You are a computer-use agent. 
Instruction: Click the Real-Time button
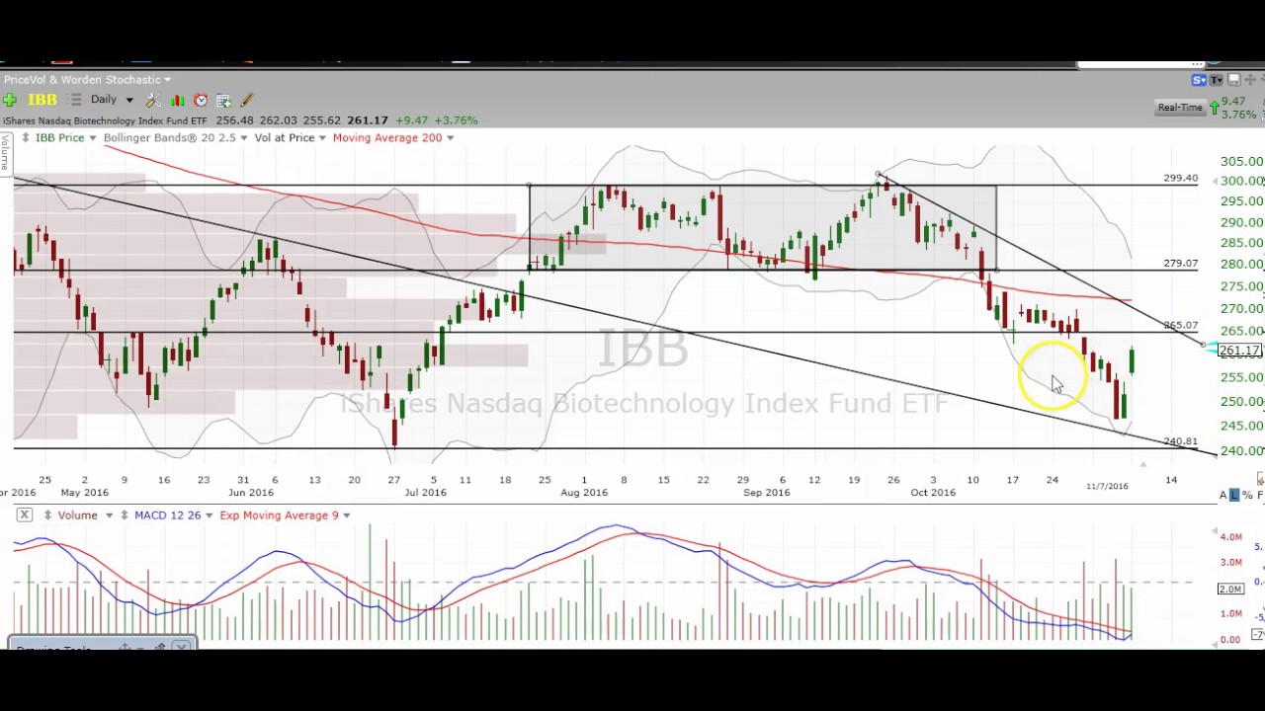1180,107
